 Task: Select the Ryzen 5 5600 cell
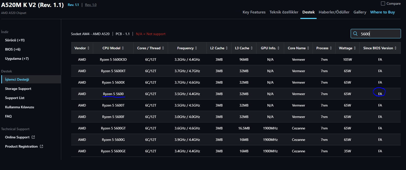pyautogui.click(x=113, y=94)
